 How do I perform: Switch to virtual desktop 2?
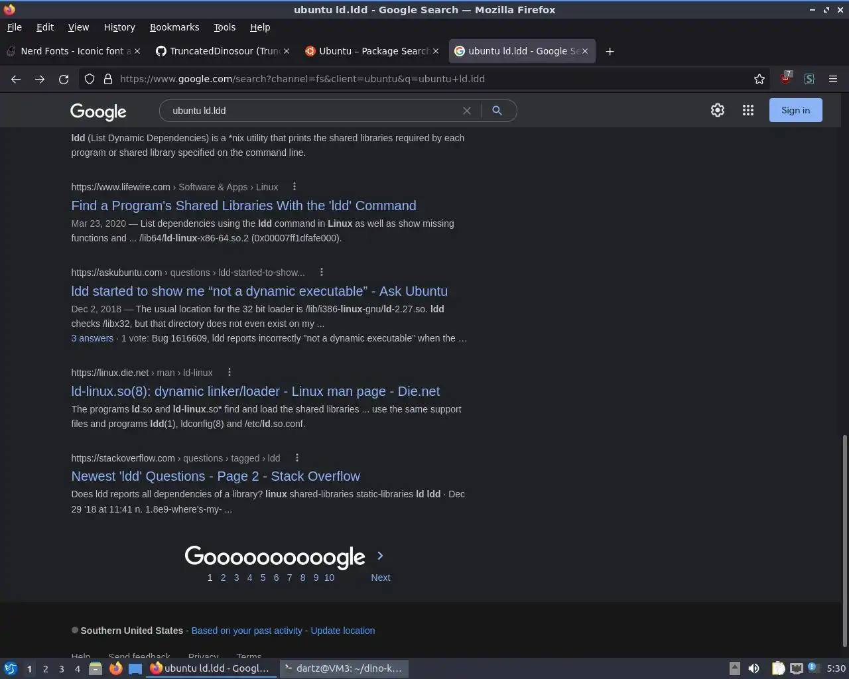45,668
